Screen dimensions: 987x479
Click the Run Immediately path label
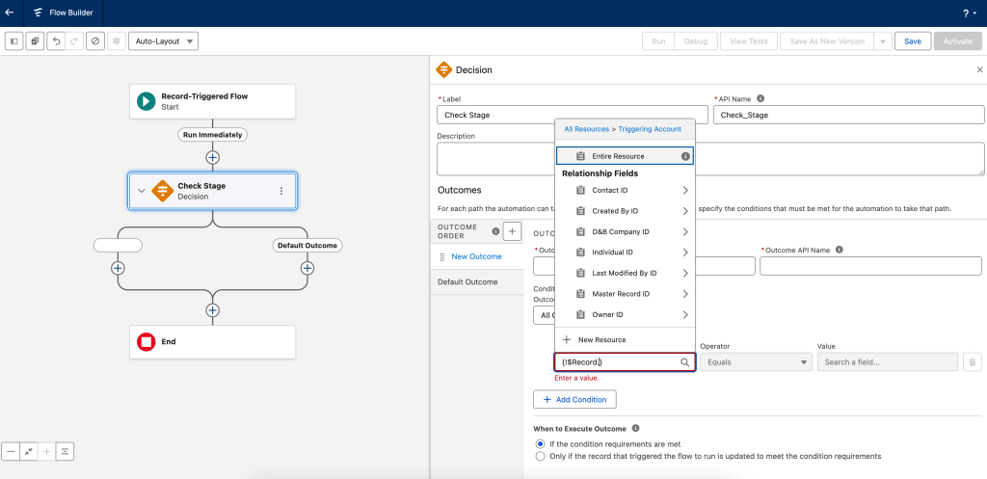pos(213,135)
